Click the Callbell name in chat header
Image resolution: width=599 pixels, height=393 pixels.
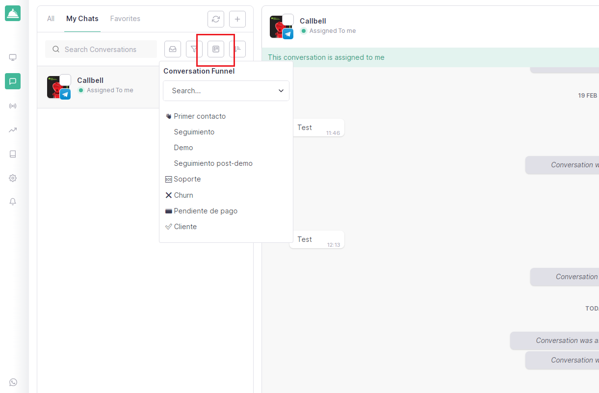coord(313,21)
